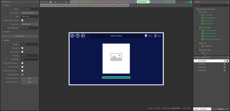Select the trophy score icon in layout
Viewport: 230px width, 111px height.
coord(146,36)
